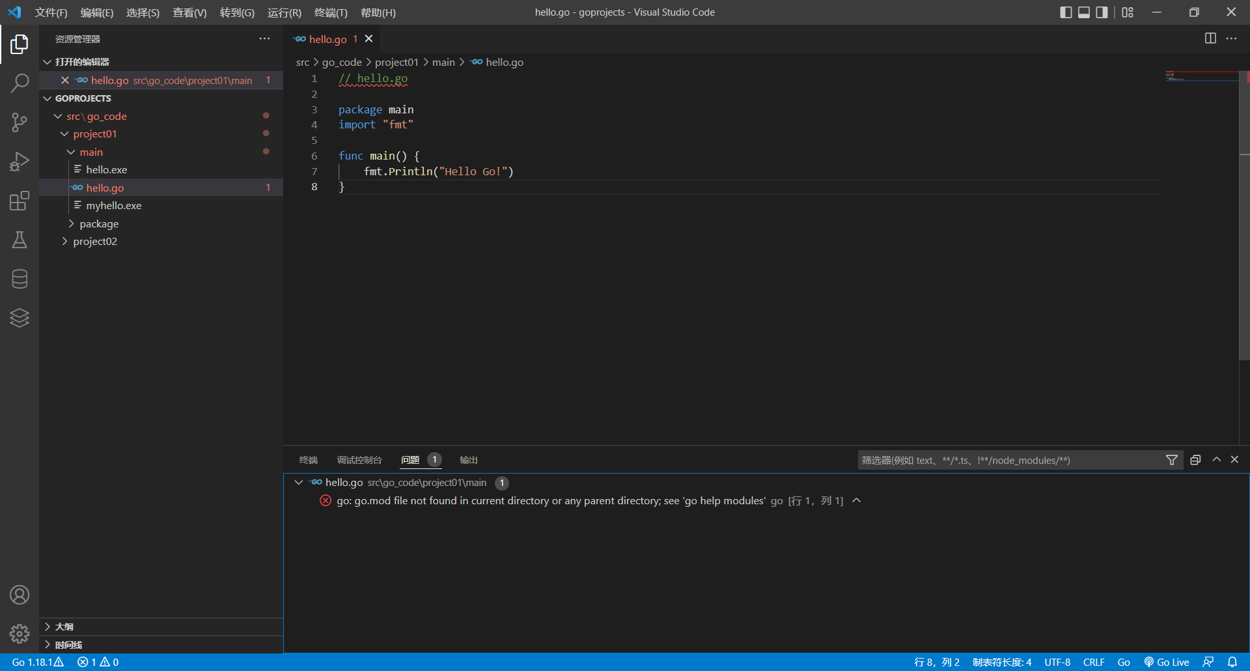The height and width of the screenshot is (671, 1250).
Task: Collapse all problems in panel
Action: pos(1195,460)
